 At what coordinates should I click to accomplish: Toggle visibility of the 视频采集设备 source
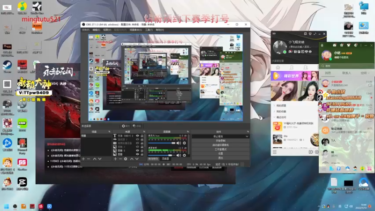pos(137,143)
